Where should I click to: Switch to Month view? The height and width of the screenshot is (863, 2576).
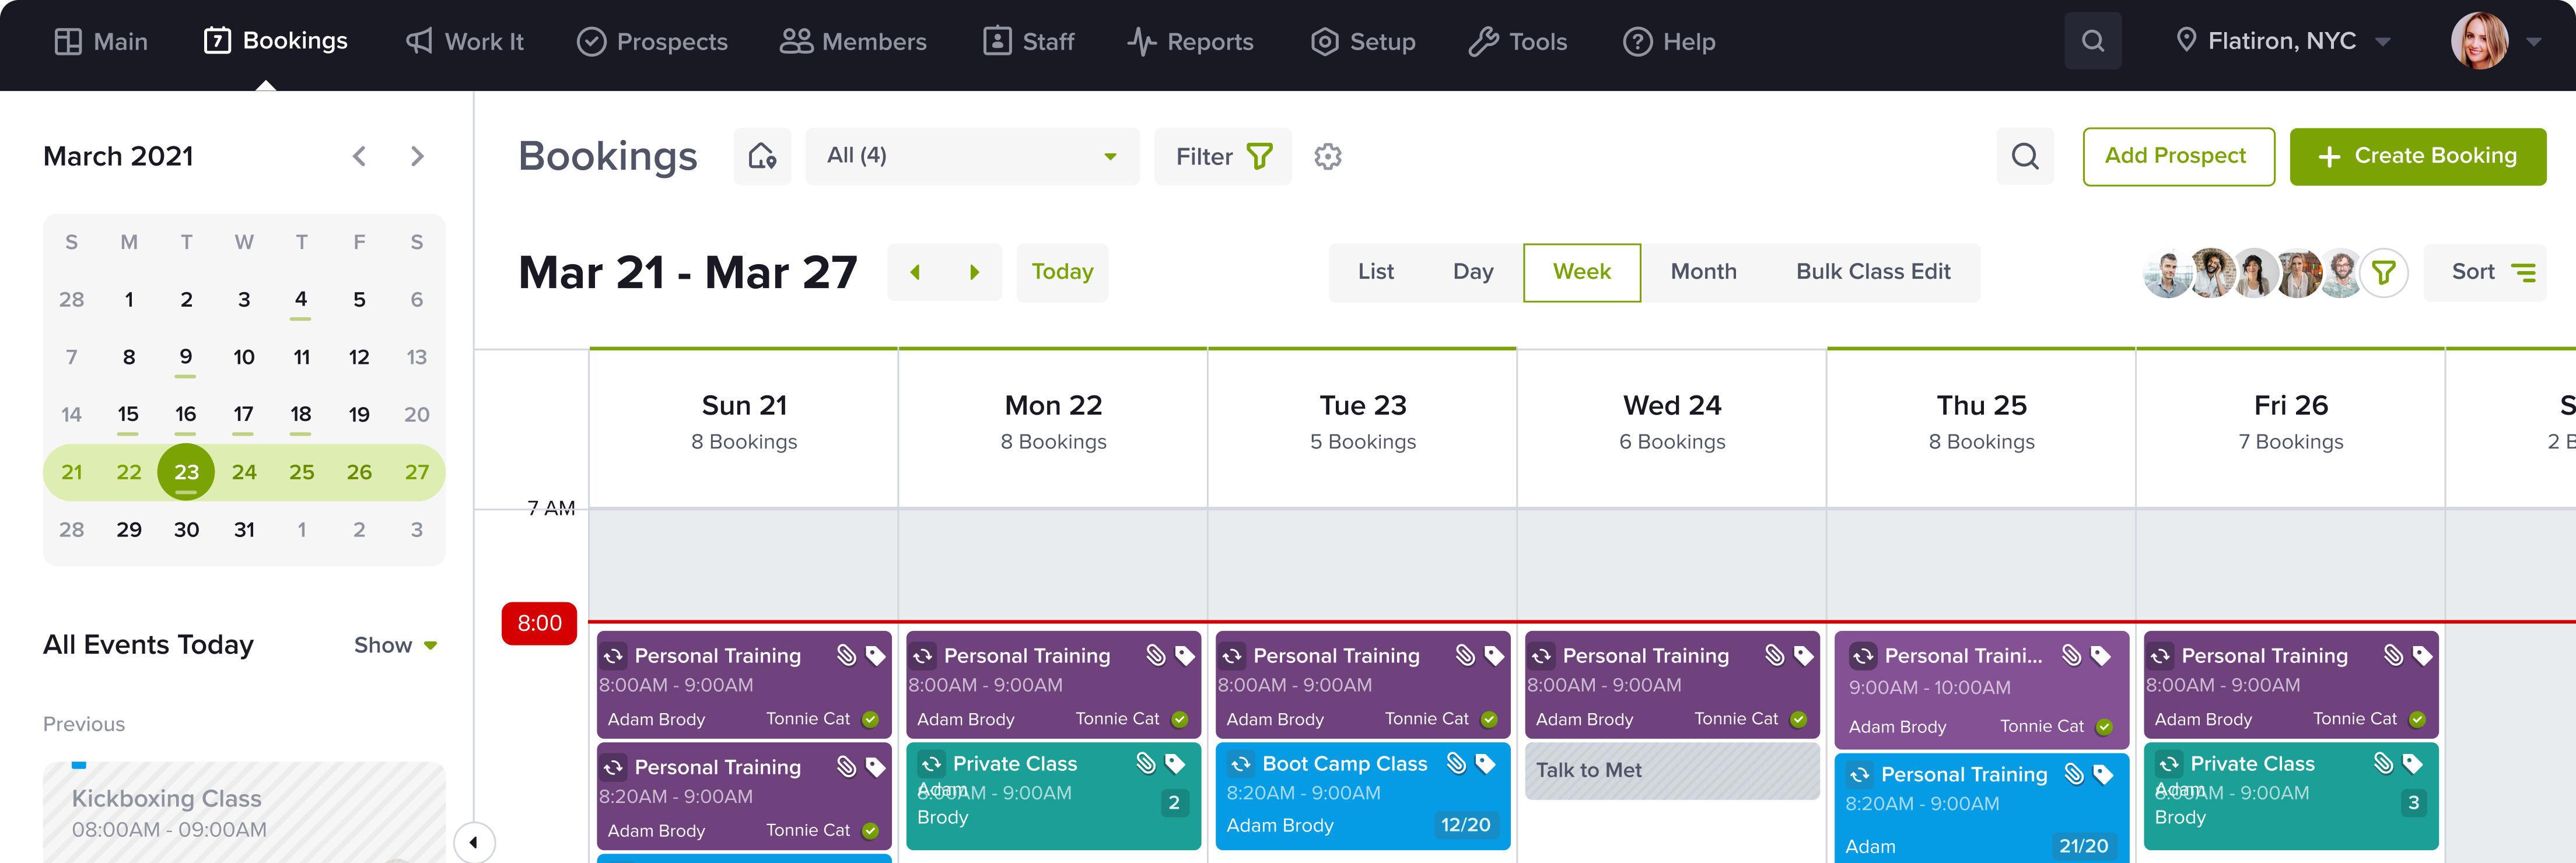point(1703,272)
